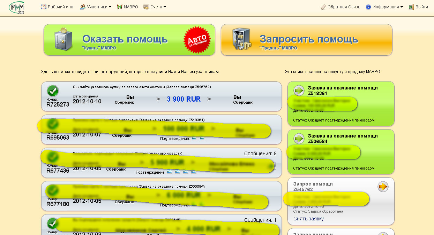Open the МАВРО menu item
The image size is (434, 235).
[x=131, y=7]
